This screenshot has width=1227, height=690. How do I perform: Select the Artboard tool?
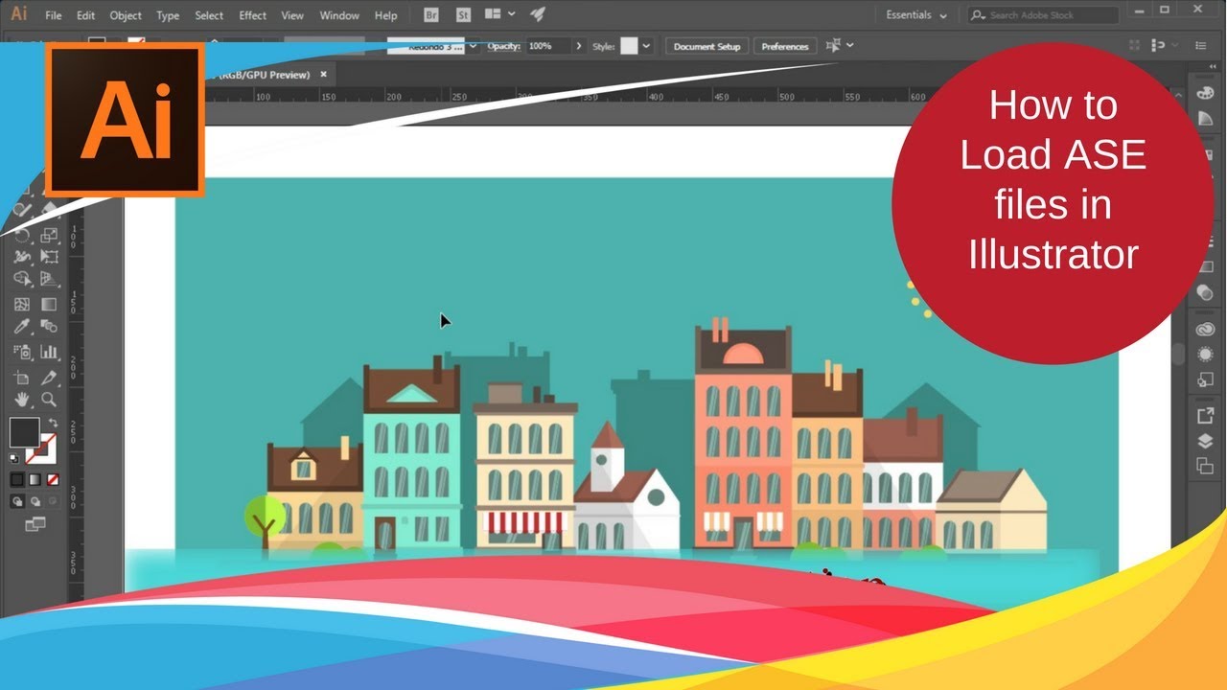tap(22, 378)
